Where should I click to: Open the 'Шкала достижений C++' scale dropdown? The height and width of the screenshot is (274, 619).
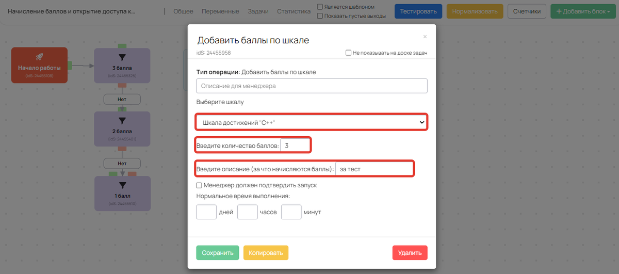coord(312,122)
